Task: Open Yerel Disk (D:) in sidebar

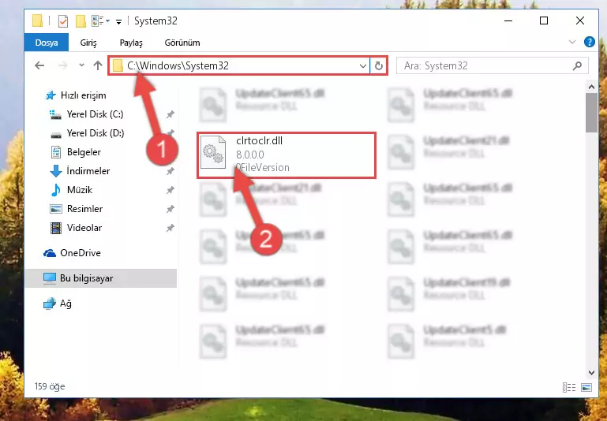Action: pyautogui.click(x=96, y=133)
